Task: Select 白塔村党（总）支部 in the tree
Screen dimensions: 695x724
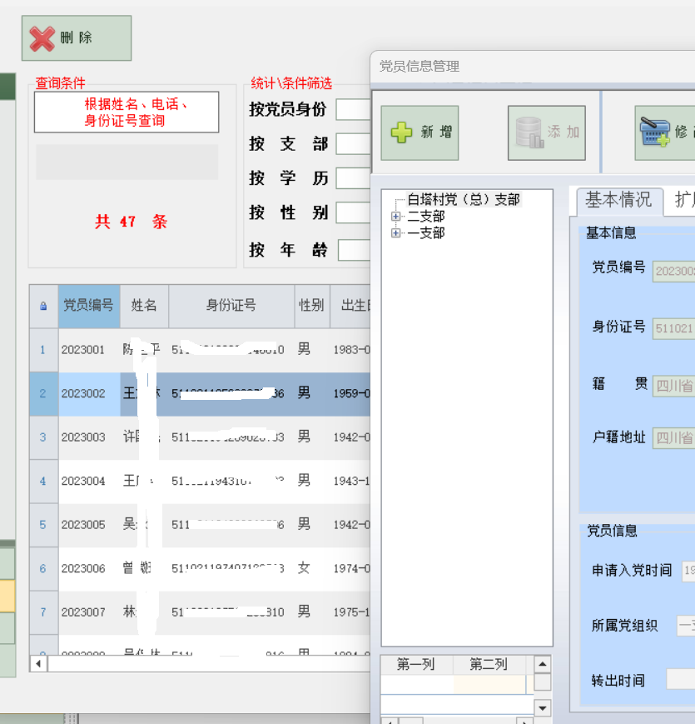Action: (463, 200)
